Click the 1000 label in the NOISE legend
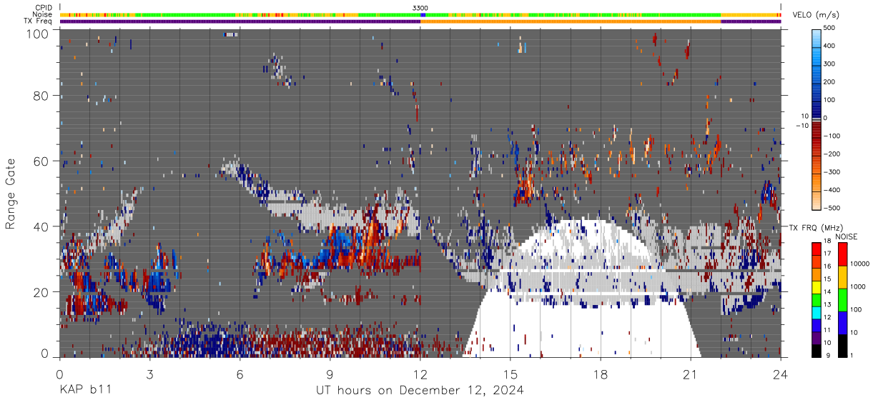The height and width of the screenshot is (405, 878). tap(858, 286)
